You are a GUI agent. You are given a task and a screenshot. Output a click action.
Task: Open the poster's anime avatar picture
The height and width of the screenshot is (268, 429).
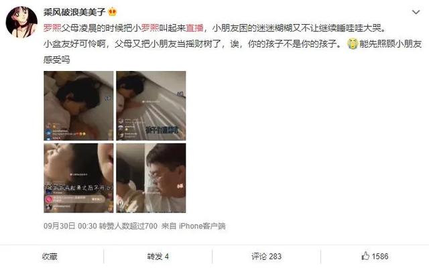(x=21, y=22)
